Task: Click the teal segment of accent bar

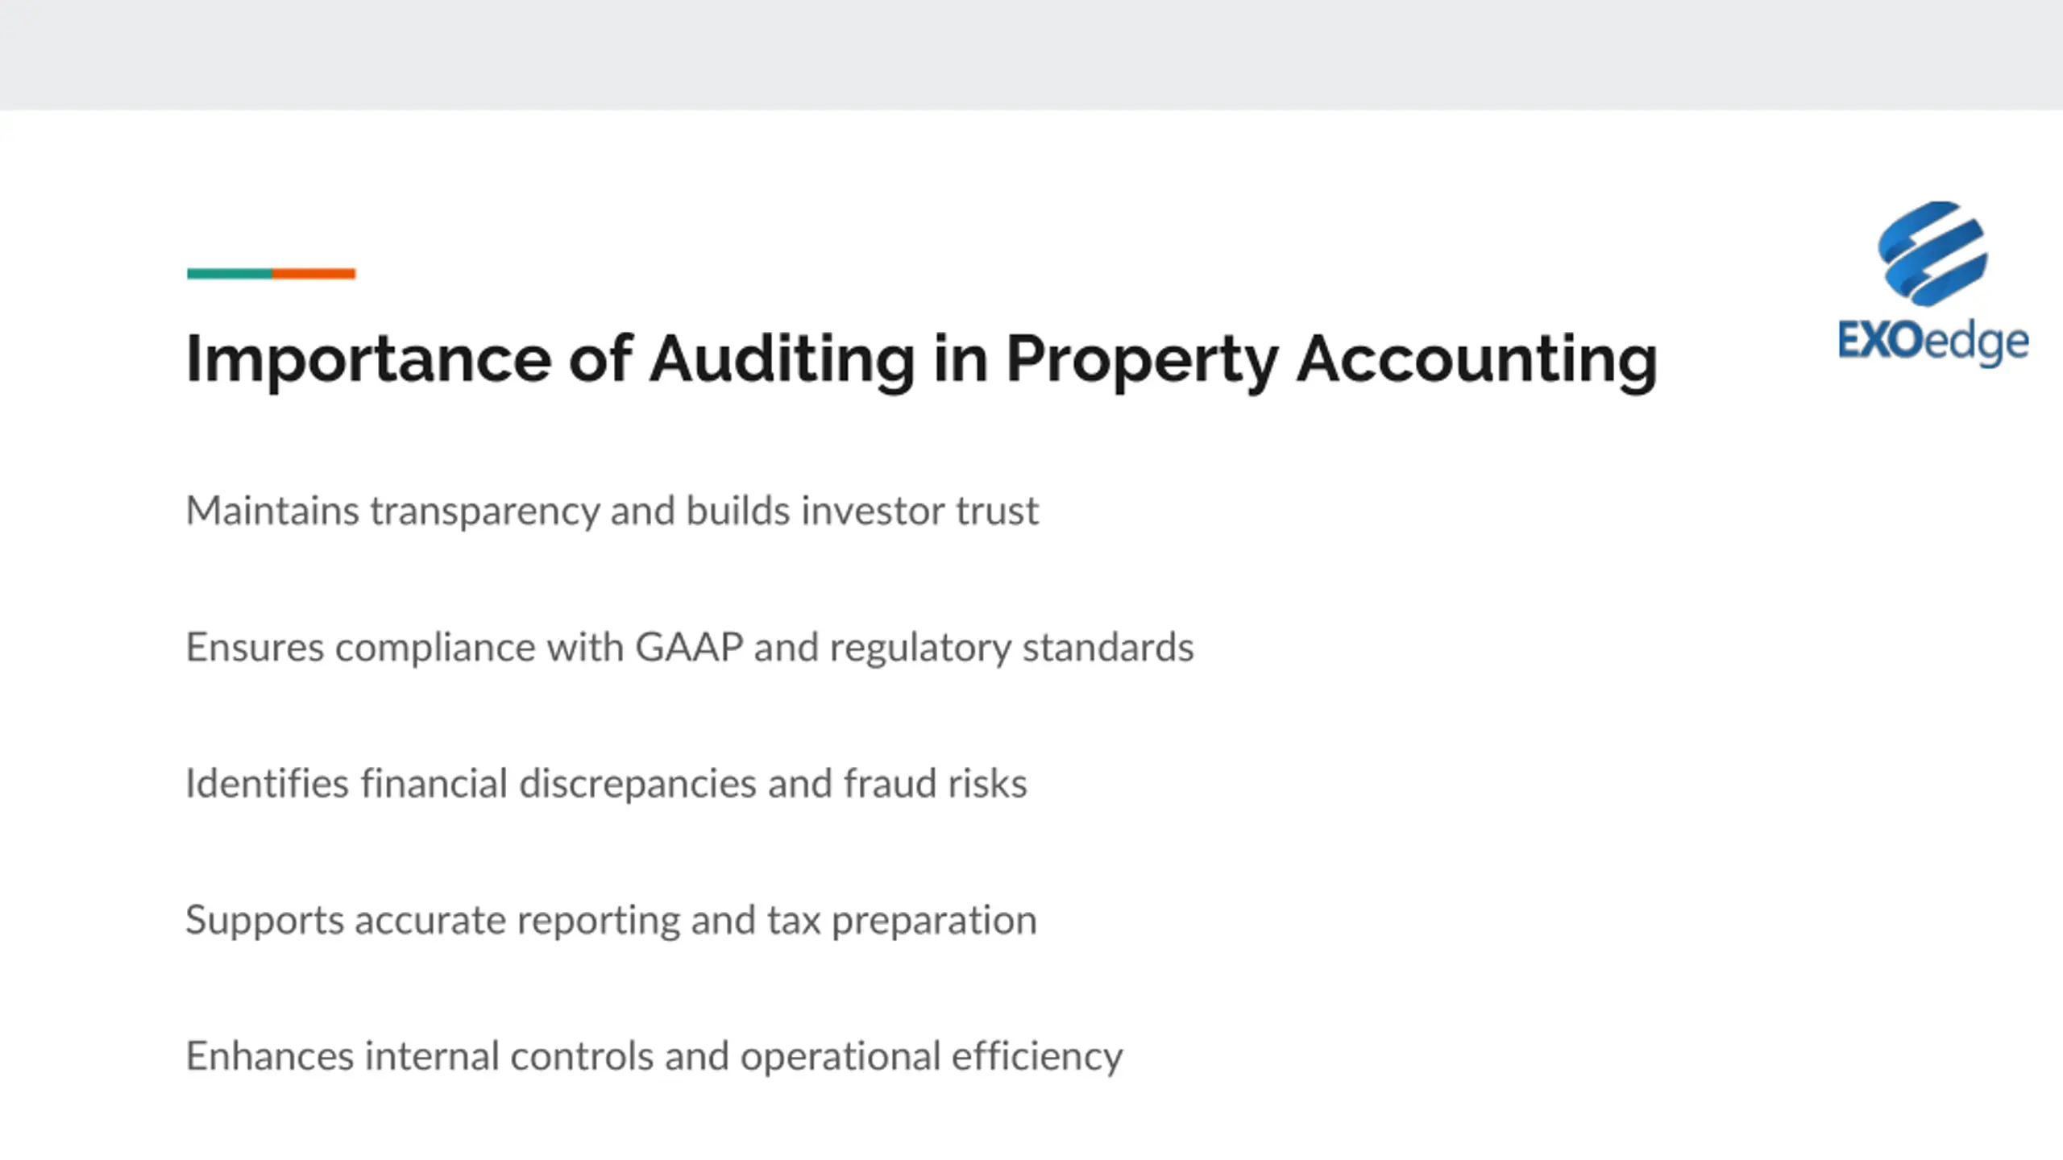Action: (230, 274)
